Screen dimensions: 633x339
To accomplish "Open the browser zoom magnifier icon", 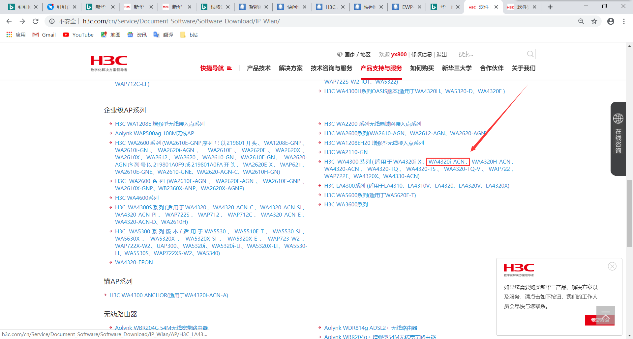I will tap(581, 21).
